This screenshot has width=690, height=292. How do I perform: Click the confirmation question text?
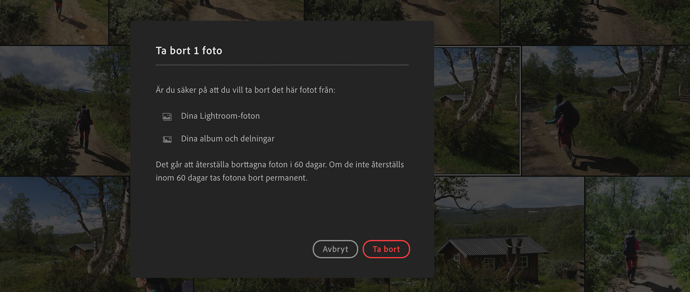pyautogui.click(x=245, y=90)
